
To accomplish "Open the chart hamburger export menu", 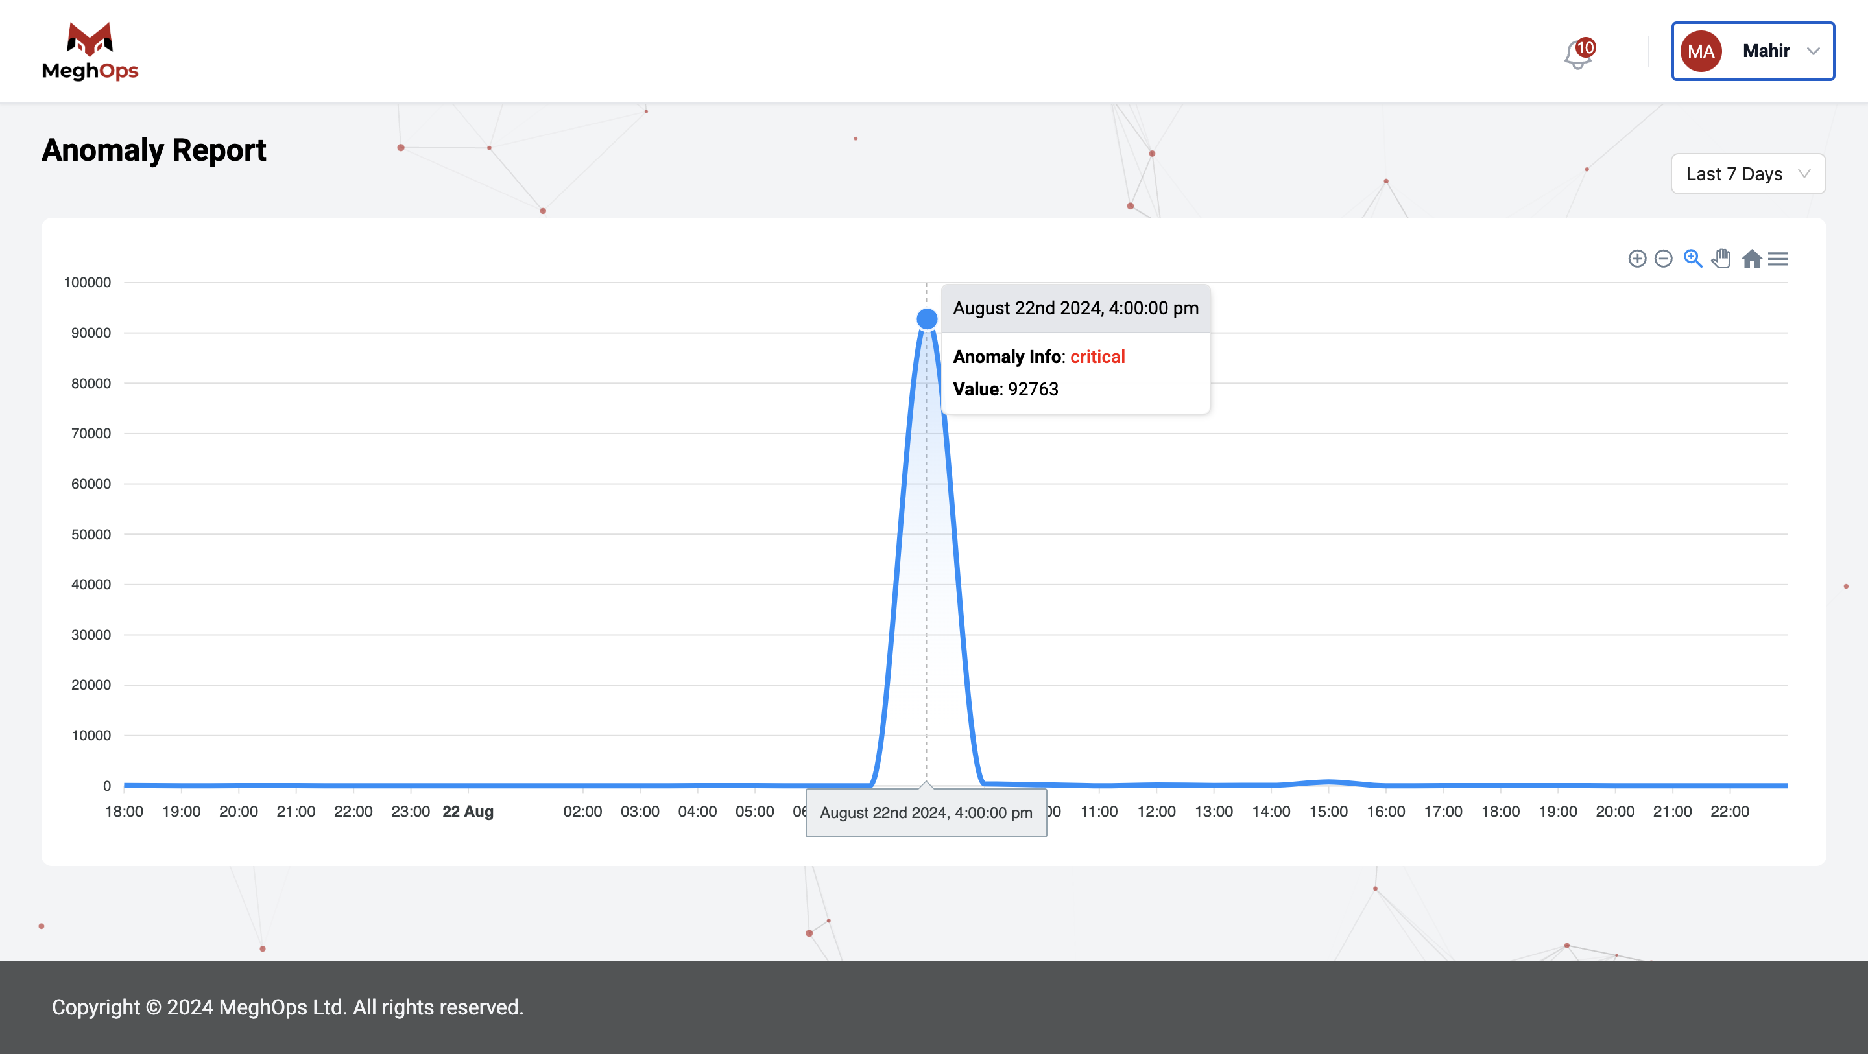I will (1778, 259).
